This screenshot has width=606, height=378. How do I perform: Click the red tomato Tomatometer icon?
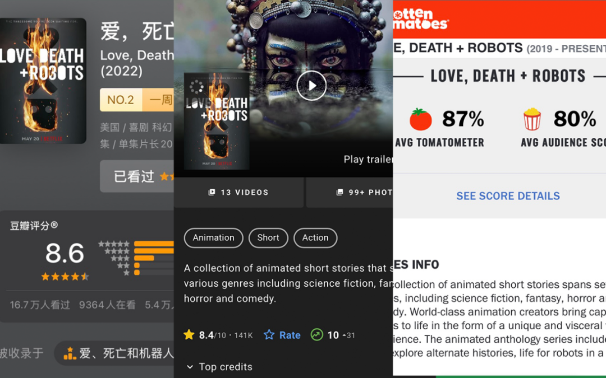420,119
